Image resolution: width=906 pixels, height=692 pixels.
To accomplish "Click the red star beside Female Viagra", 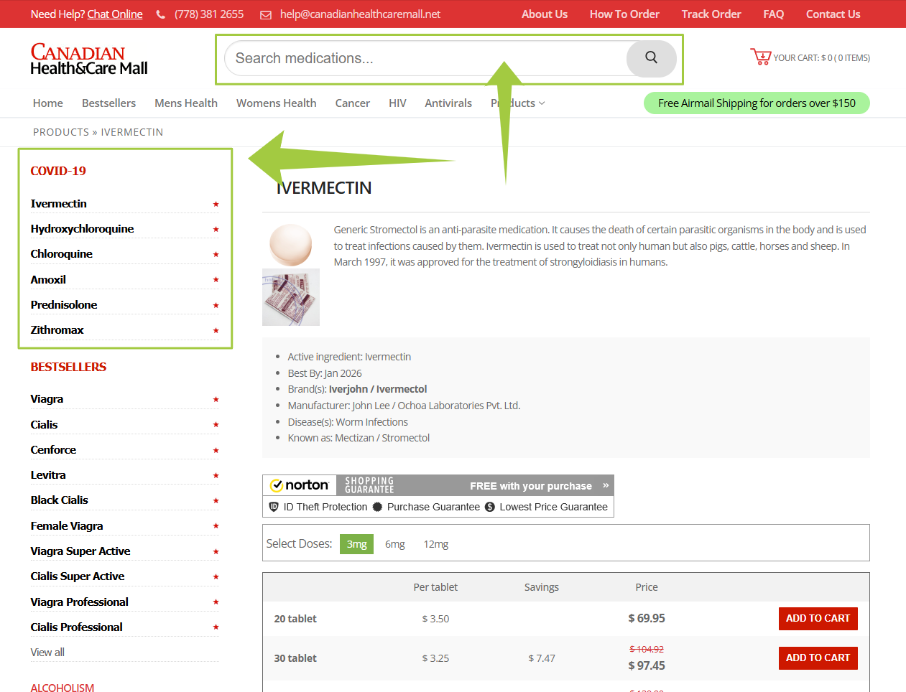I will (x=216, y=526).
